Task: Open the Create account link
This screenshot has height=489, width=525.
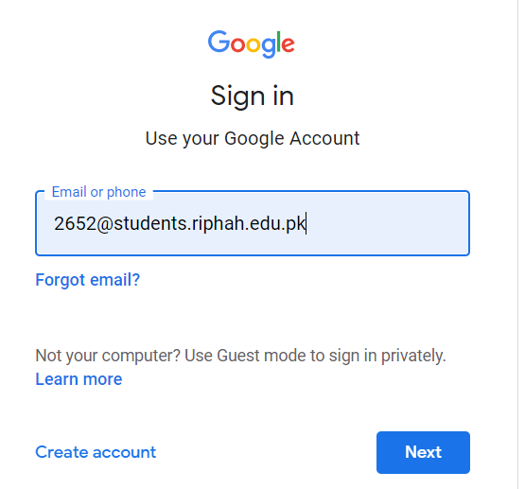Action: point(96,452)
